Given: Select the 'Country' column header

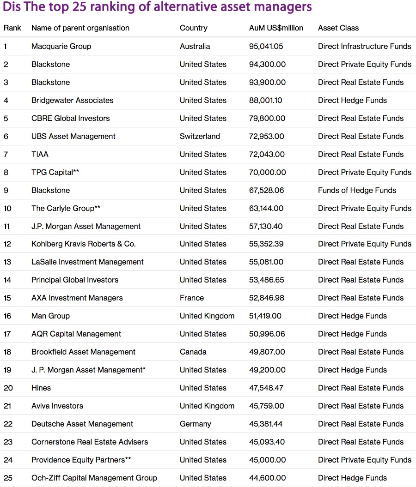Looking at the screenshot, I should pyautogui.click(x=193, y=28).
